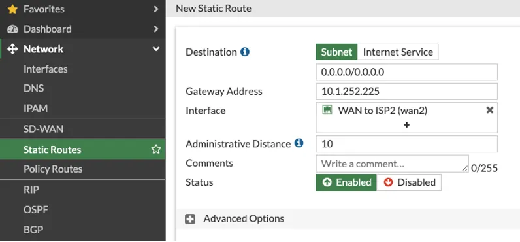Viewport: 520px width, 242px height.
Task: Click the 0/255 comment counter
Action: click(x=484, y=168)
